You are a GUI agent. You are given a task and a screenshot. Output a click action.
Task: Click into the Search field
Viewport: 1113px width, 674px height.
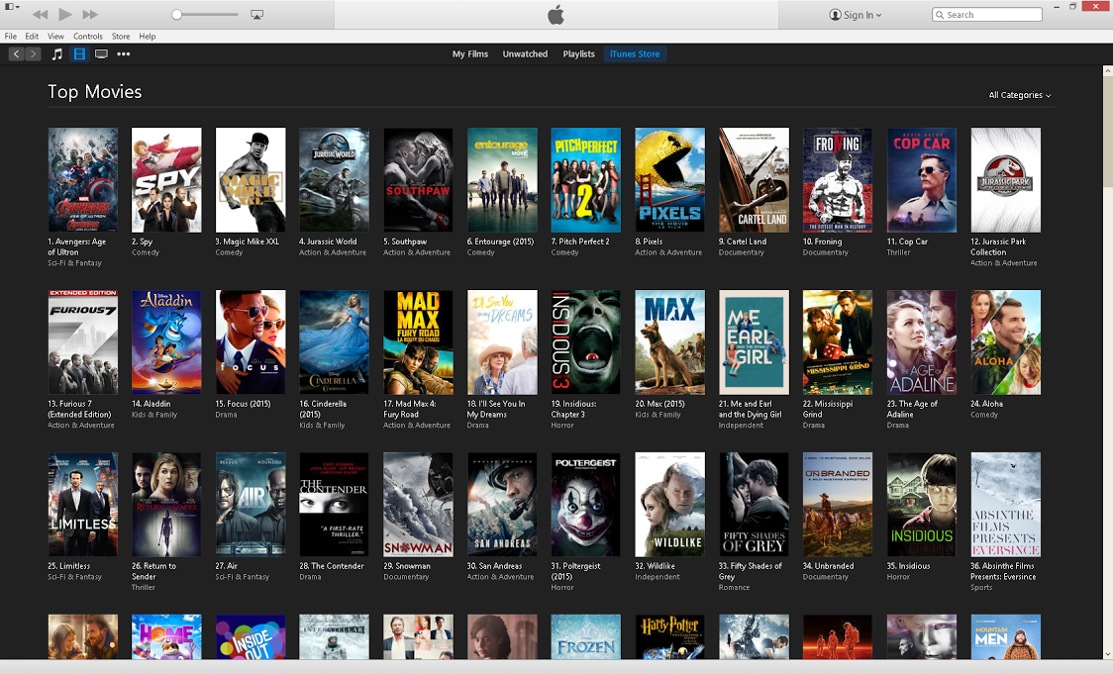coord(986,14)
